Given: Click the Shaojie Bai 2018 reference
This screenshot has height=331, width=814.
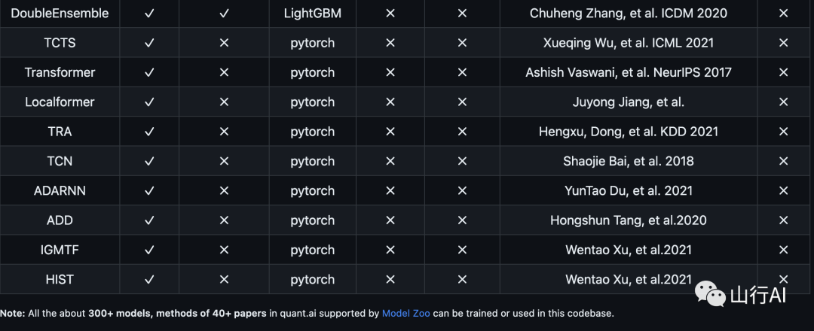Looking at the screenshot, I should (628, 161).
